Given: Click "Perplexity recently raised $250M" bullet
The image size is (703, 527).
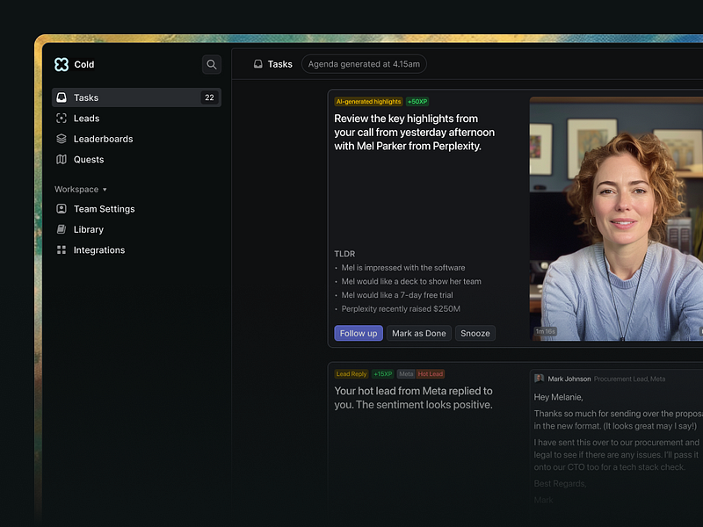Looking at the screenshot, I should [x=401, y=309].
